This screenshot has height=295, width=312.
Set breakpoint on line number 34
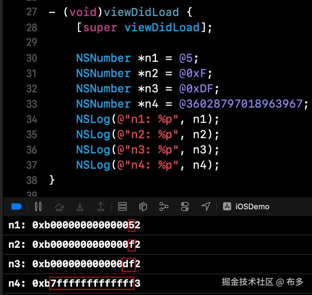point(32,119)
